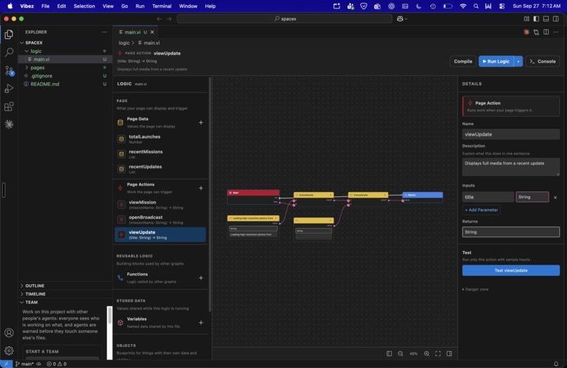The width and height of the screenshot is (567, 368).
Task: Open README.md in the explorer
Action: (x=45, y=84)
